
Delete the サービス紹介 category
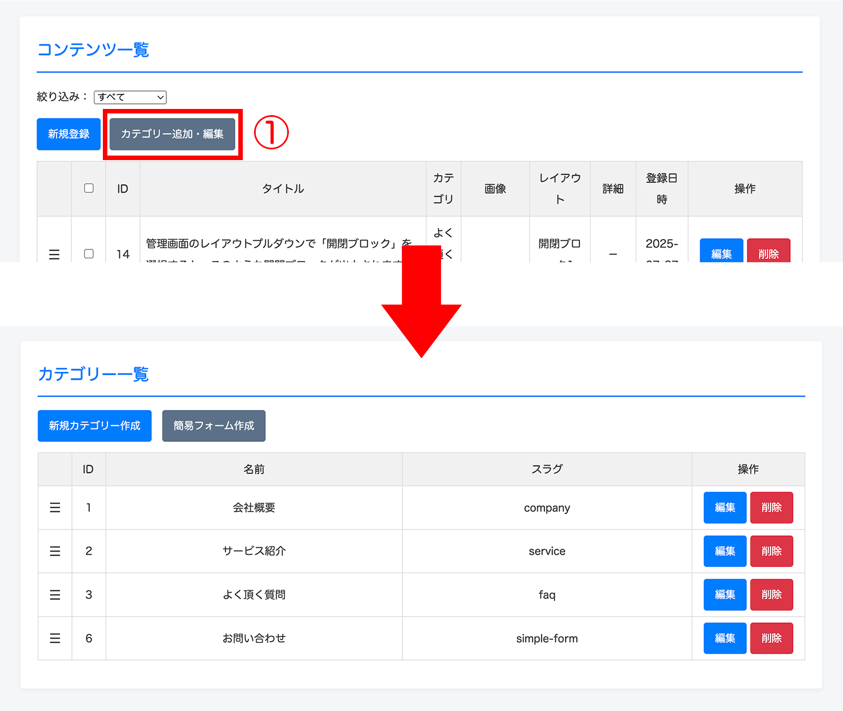point(771,552)
